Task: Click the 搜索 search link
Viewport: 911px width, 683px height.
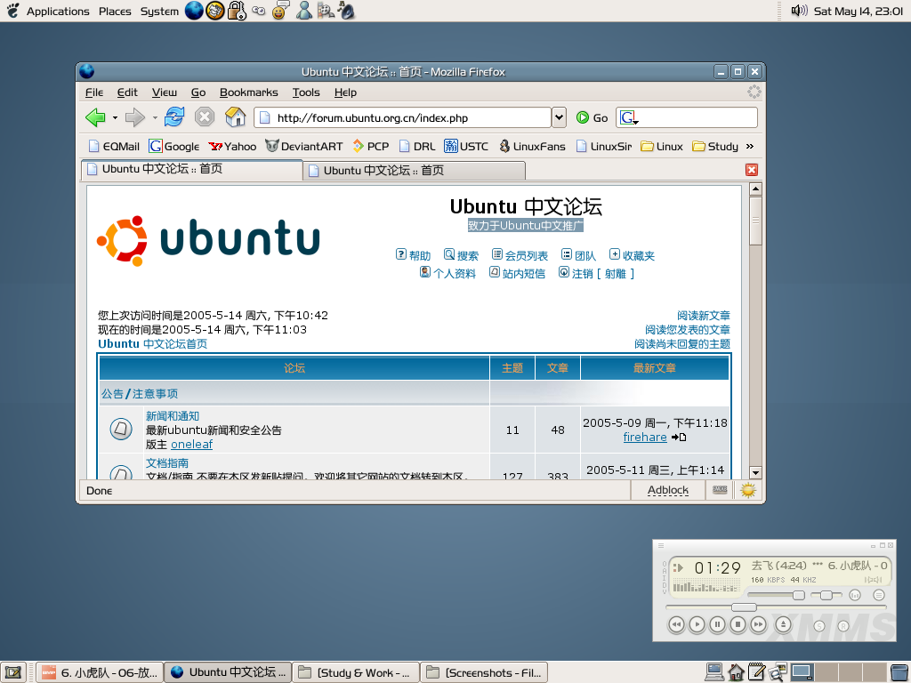Action: coord(462,255)
